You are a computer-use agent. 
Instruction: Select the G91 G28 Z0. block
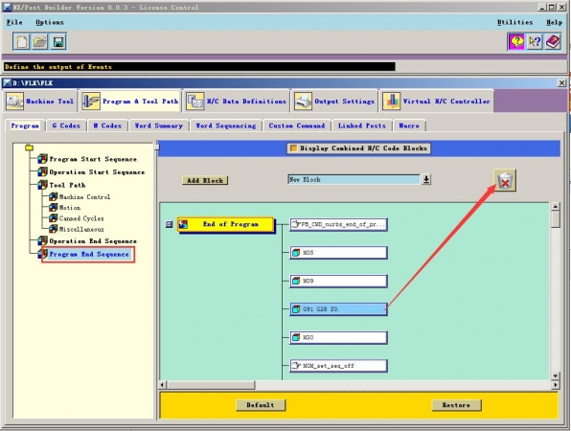pyautogui.click(x=338, y=309)
